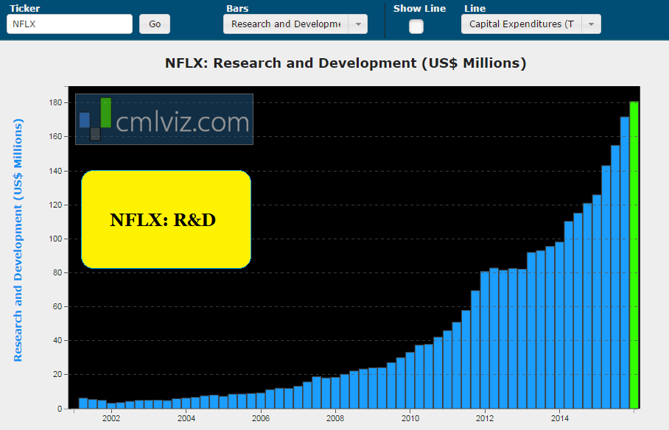The image size is (669, 430).
Task: Click the Go button
Action: click(x=155, y=24)
